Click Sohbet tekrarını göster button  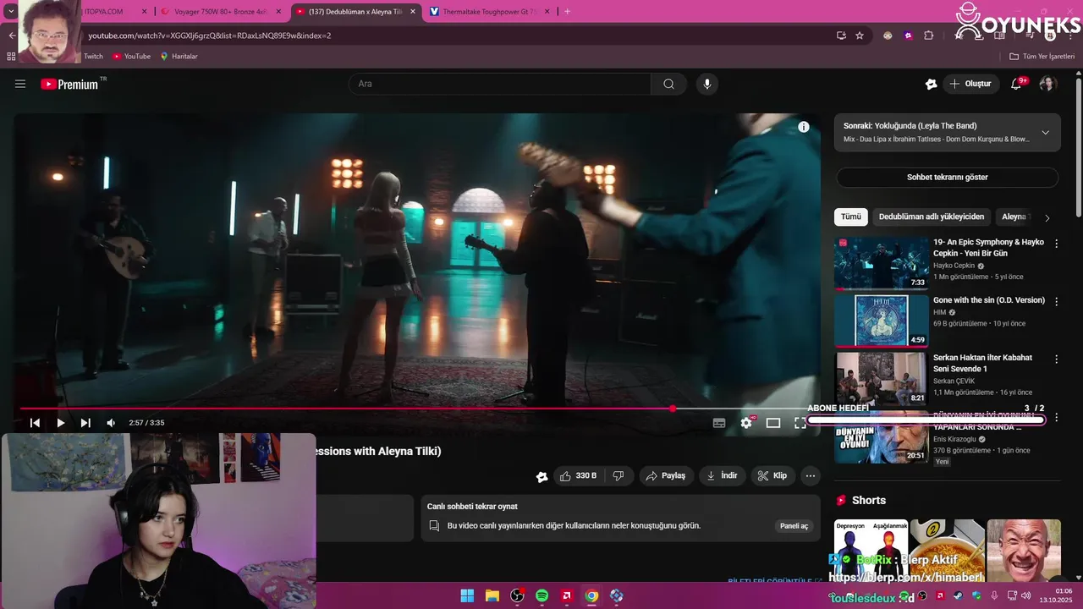click(x=947, y=178)
